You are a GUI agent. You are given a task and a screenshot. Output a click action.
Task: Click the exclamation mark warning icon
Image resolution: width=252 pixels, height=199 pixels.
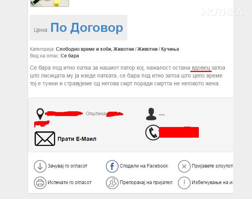(184, 183)
